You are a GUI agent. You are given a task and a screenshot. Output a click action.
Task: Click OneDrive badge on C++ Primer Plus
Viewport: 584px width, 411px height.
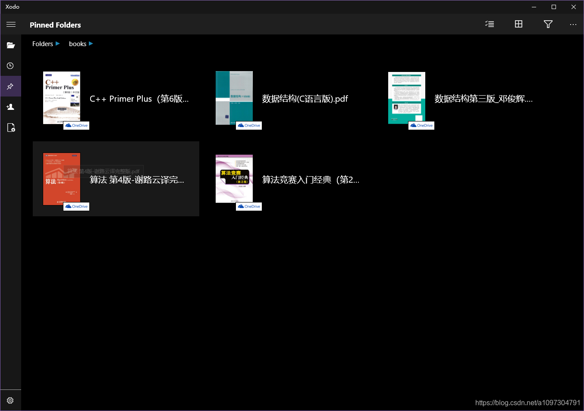coord(76,125)
